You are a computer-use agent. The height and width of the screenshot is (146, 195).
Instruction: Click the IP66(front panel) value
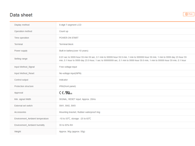pyautogui.click(x=68, y=86)
